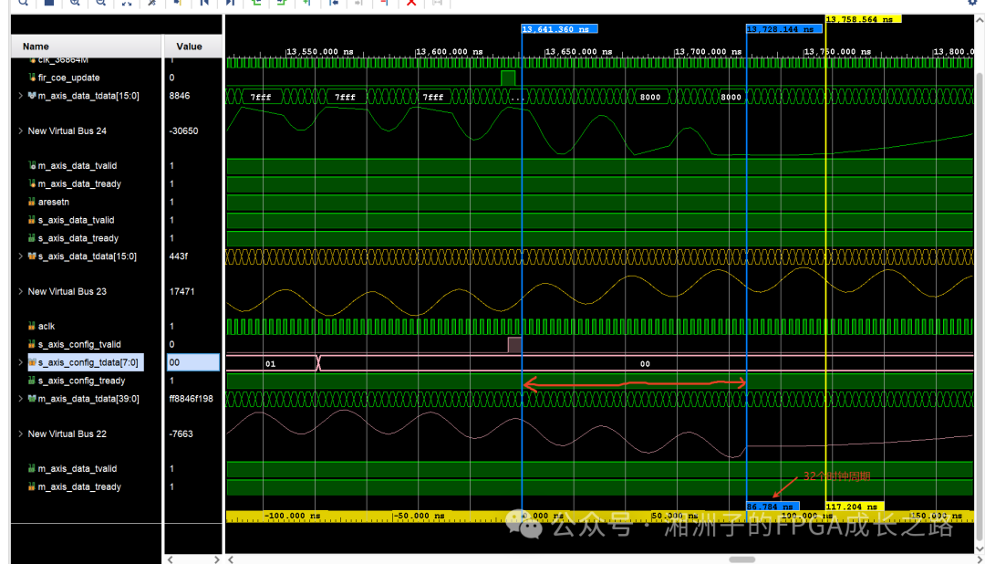This screenshot has height=564, width=985.
Task: Click the value ff8846f198
Action: tap(191, 399)
